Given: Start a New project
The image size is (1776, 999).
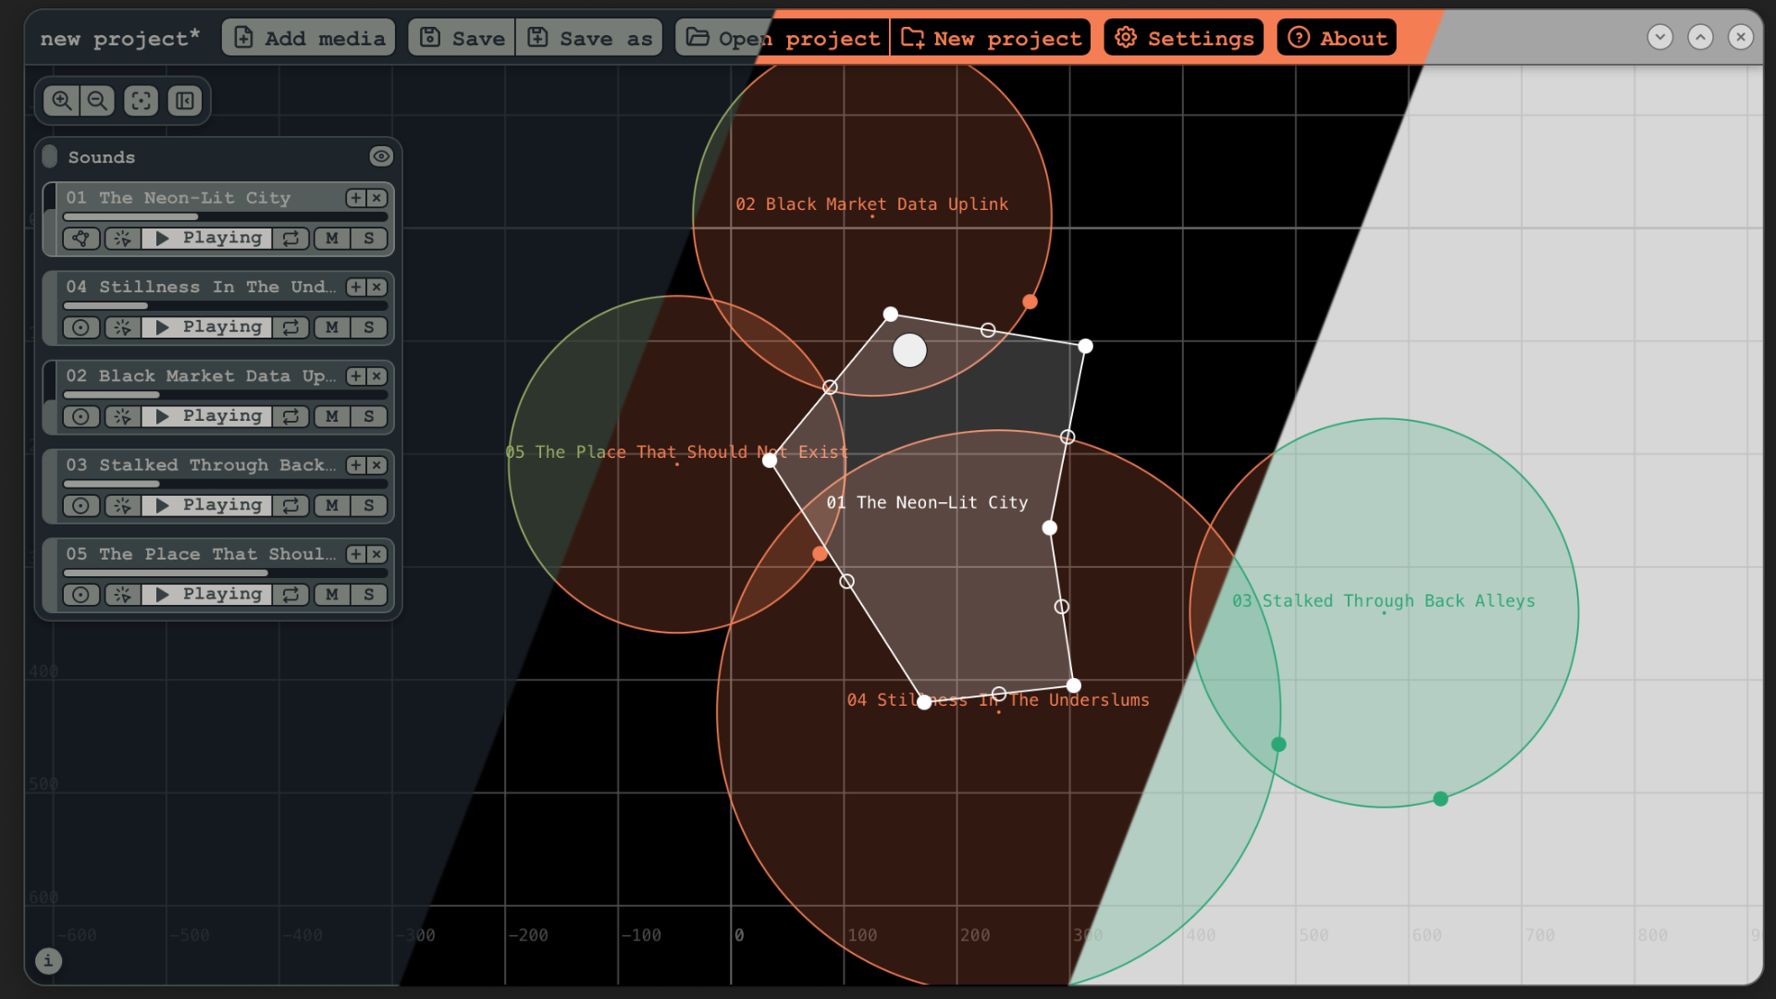Looking at the screenshot, I should 991,38.
